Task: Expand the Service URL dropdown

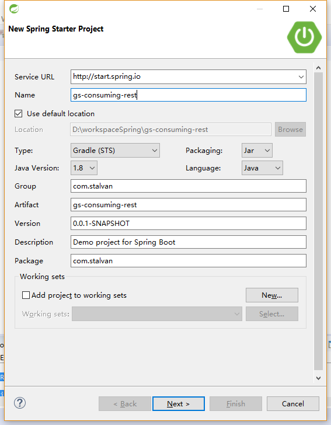Action: [x=301, y=77]
